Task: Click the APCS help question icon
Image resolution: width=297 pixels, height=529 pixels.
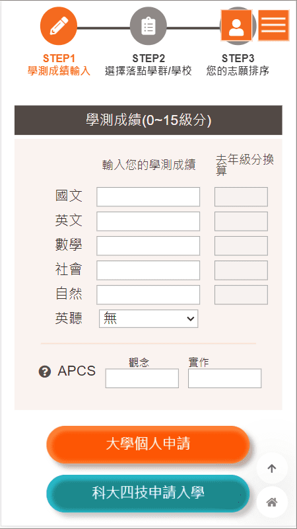Action: coord(45,372)
